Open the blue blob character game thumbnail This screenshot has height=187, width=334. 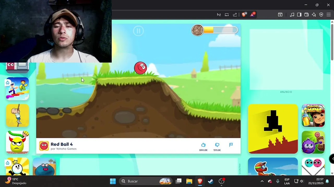point(44,166)
